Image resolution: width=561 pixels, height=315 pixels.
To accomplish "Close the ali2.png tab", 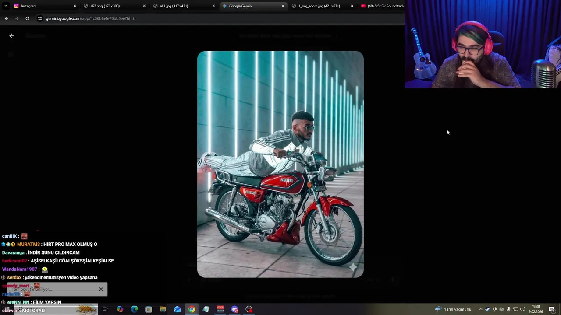I will [x=144, y=6].
